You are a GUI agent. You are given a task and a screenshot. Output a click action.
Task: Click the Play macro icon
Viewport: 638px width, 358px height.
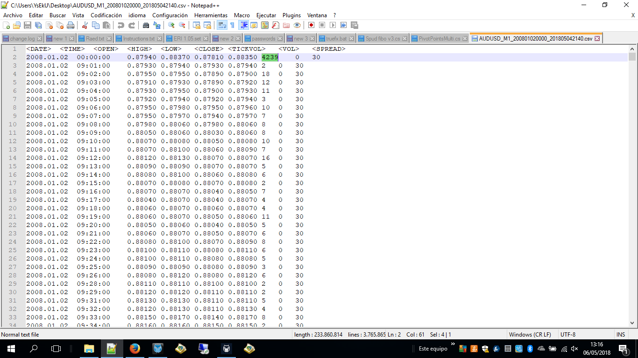click(x=333, y=25)
